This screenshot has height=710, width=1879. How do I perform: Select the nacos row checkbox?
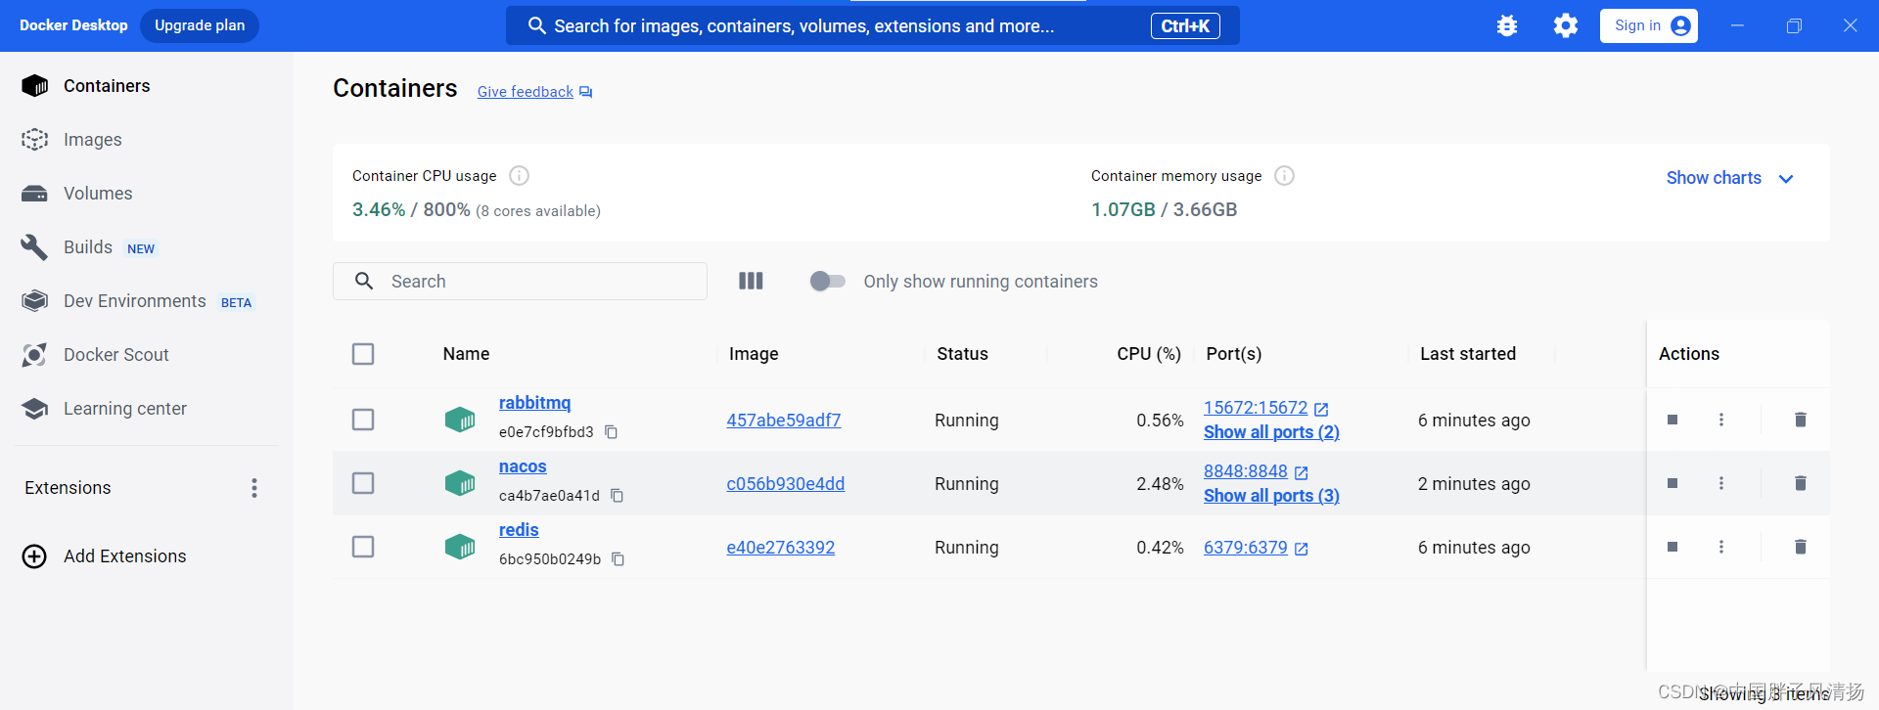(x=363, y=483)
